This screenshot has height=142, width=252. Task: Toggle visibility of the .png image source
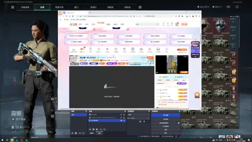coord(121,117)
